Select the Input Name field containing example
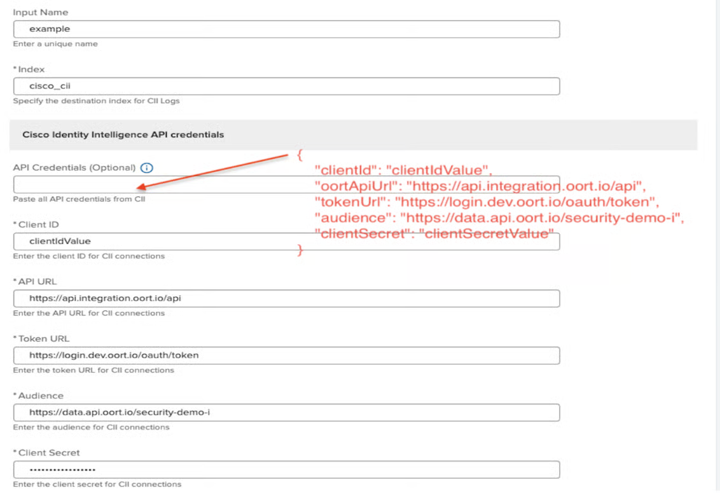Screen dimensions: 720x493 [286, 29]
